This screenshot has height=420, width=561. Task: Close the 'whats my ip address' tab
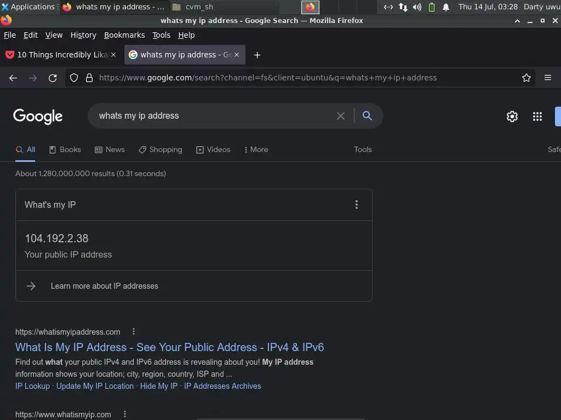click(x=237, y=55)
